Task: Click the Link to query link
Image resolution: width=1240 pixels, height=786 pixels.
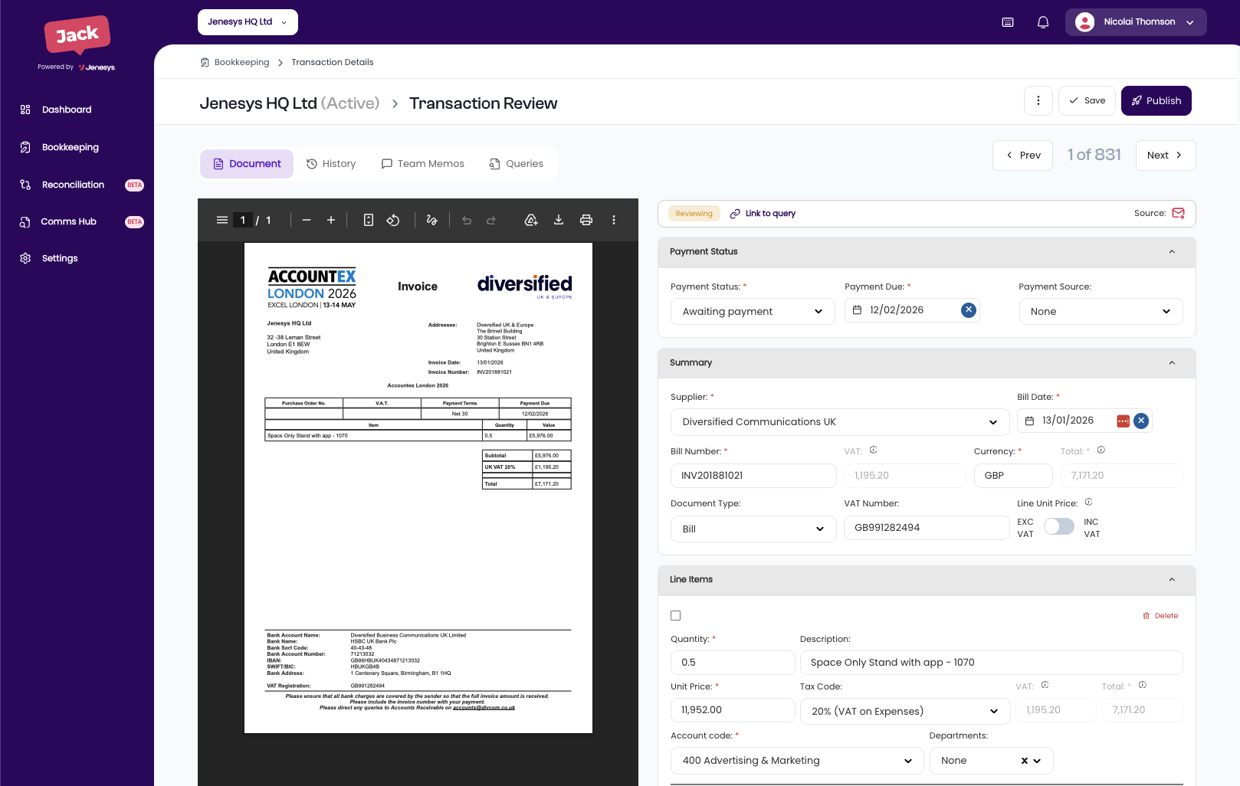Action: tap(763, 214)
